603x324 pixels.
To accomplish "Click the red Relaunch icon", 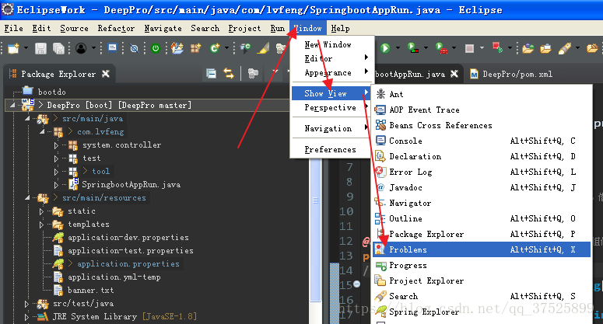I will coord(497,48).
